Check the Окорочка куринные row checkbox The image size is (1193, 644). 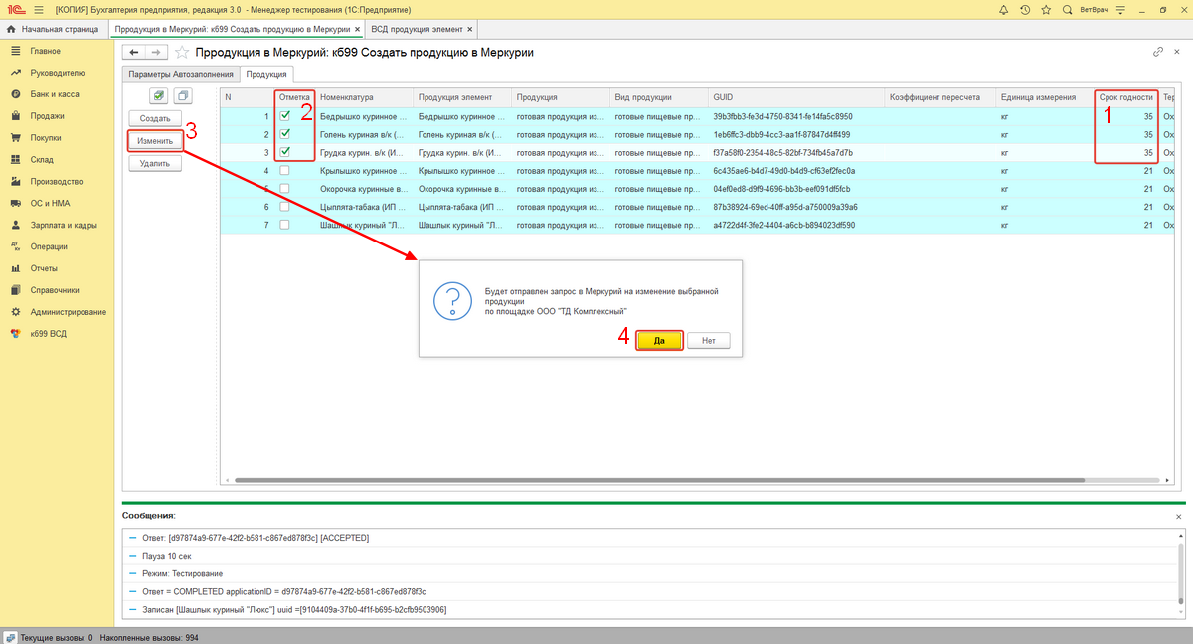pyautogui.click(x=285, y=189)
